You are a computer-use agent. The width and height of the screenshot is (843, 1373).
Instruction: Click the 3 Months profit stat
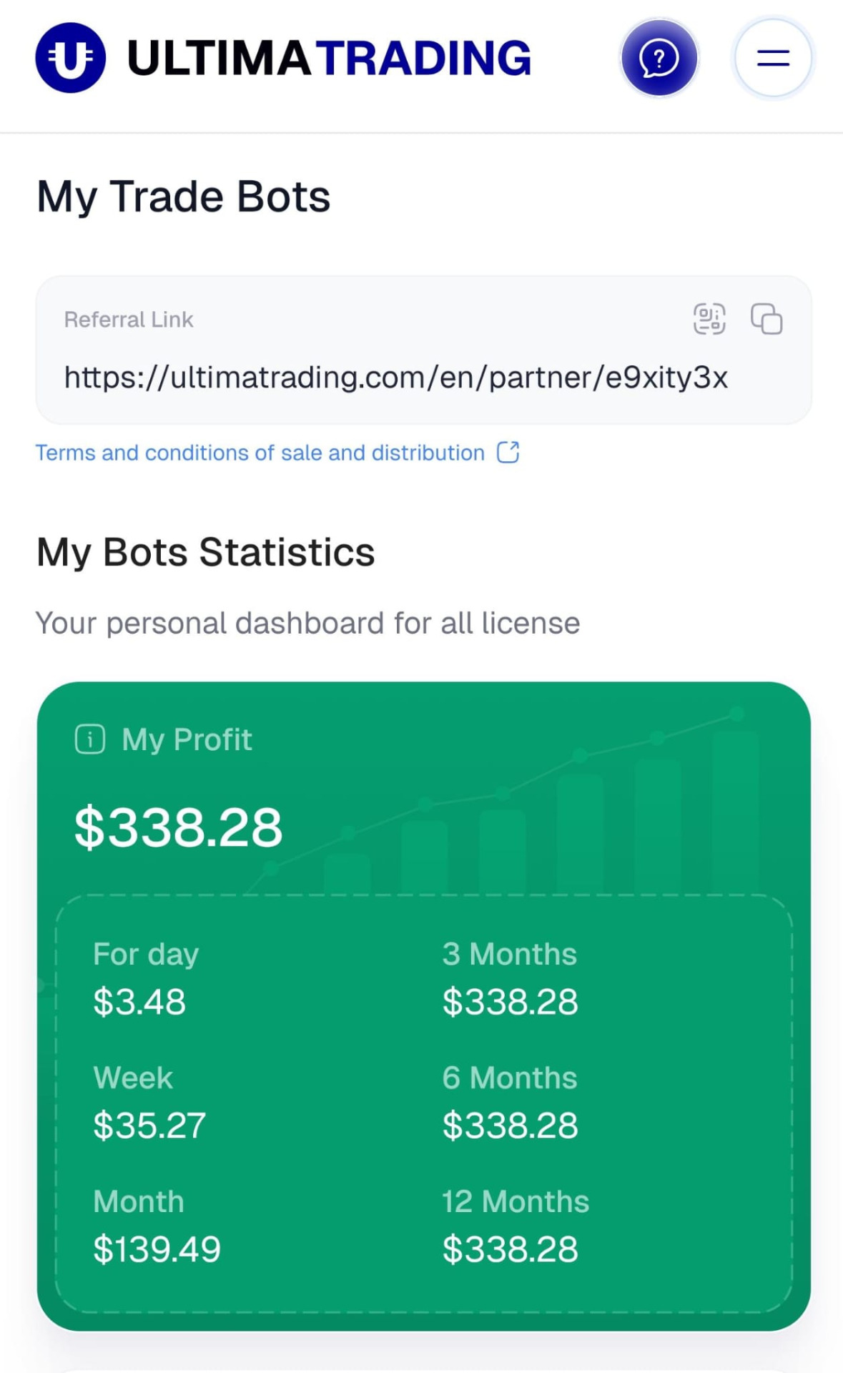510,978
